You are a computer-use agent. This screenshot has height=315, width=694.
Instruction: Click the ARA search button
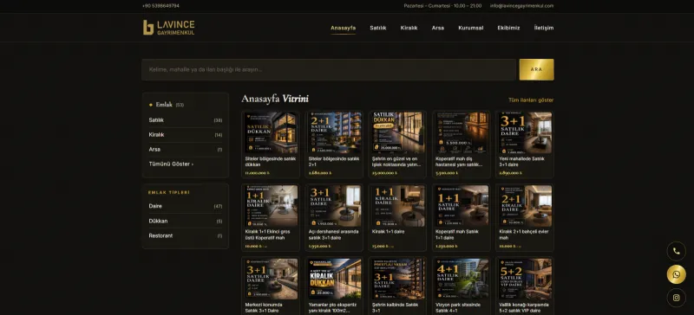pos(536,69)
